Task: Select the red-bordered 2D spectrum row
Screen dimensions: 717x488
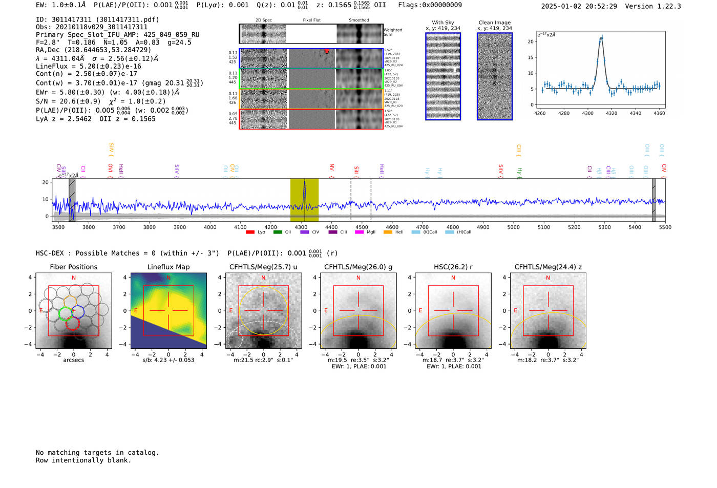Action: (311, 119)
